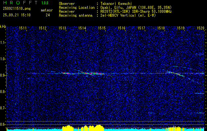Image resolution: width=207 pixels, height=131 pixels.
Task: Click the 1512 time marker
Action: click(42, 28)
